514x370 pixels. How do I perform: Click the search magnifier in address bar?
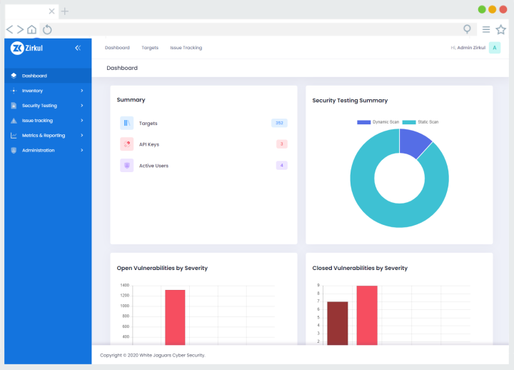(467, 29)
